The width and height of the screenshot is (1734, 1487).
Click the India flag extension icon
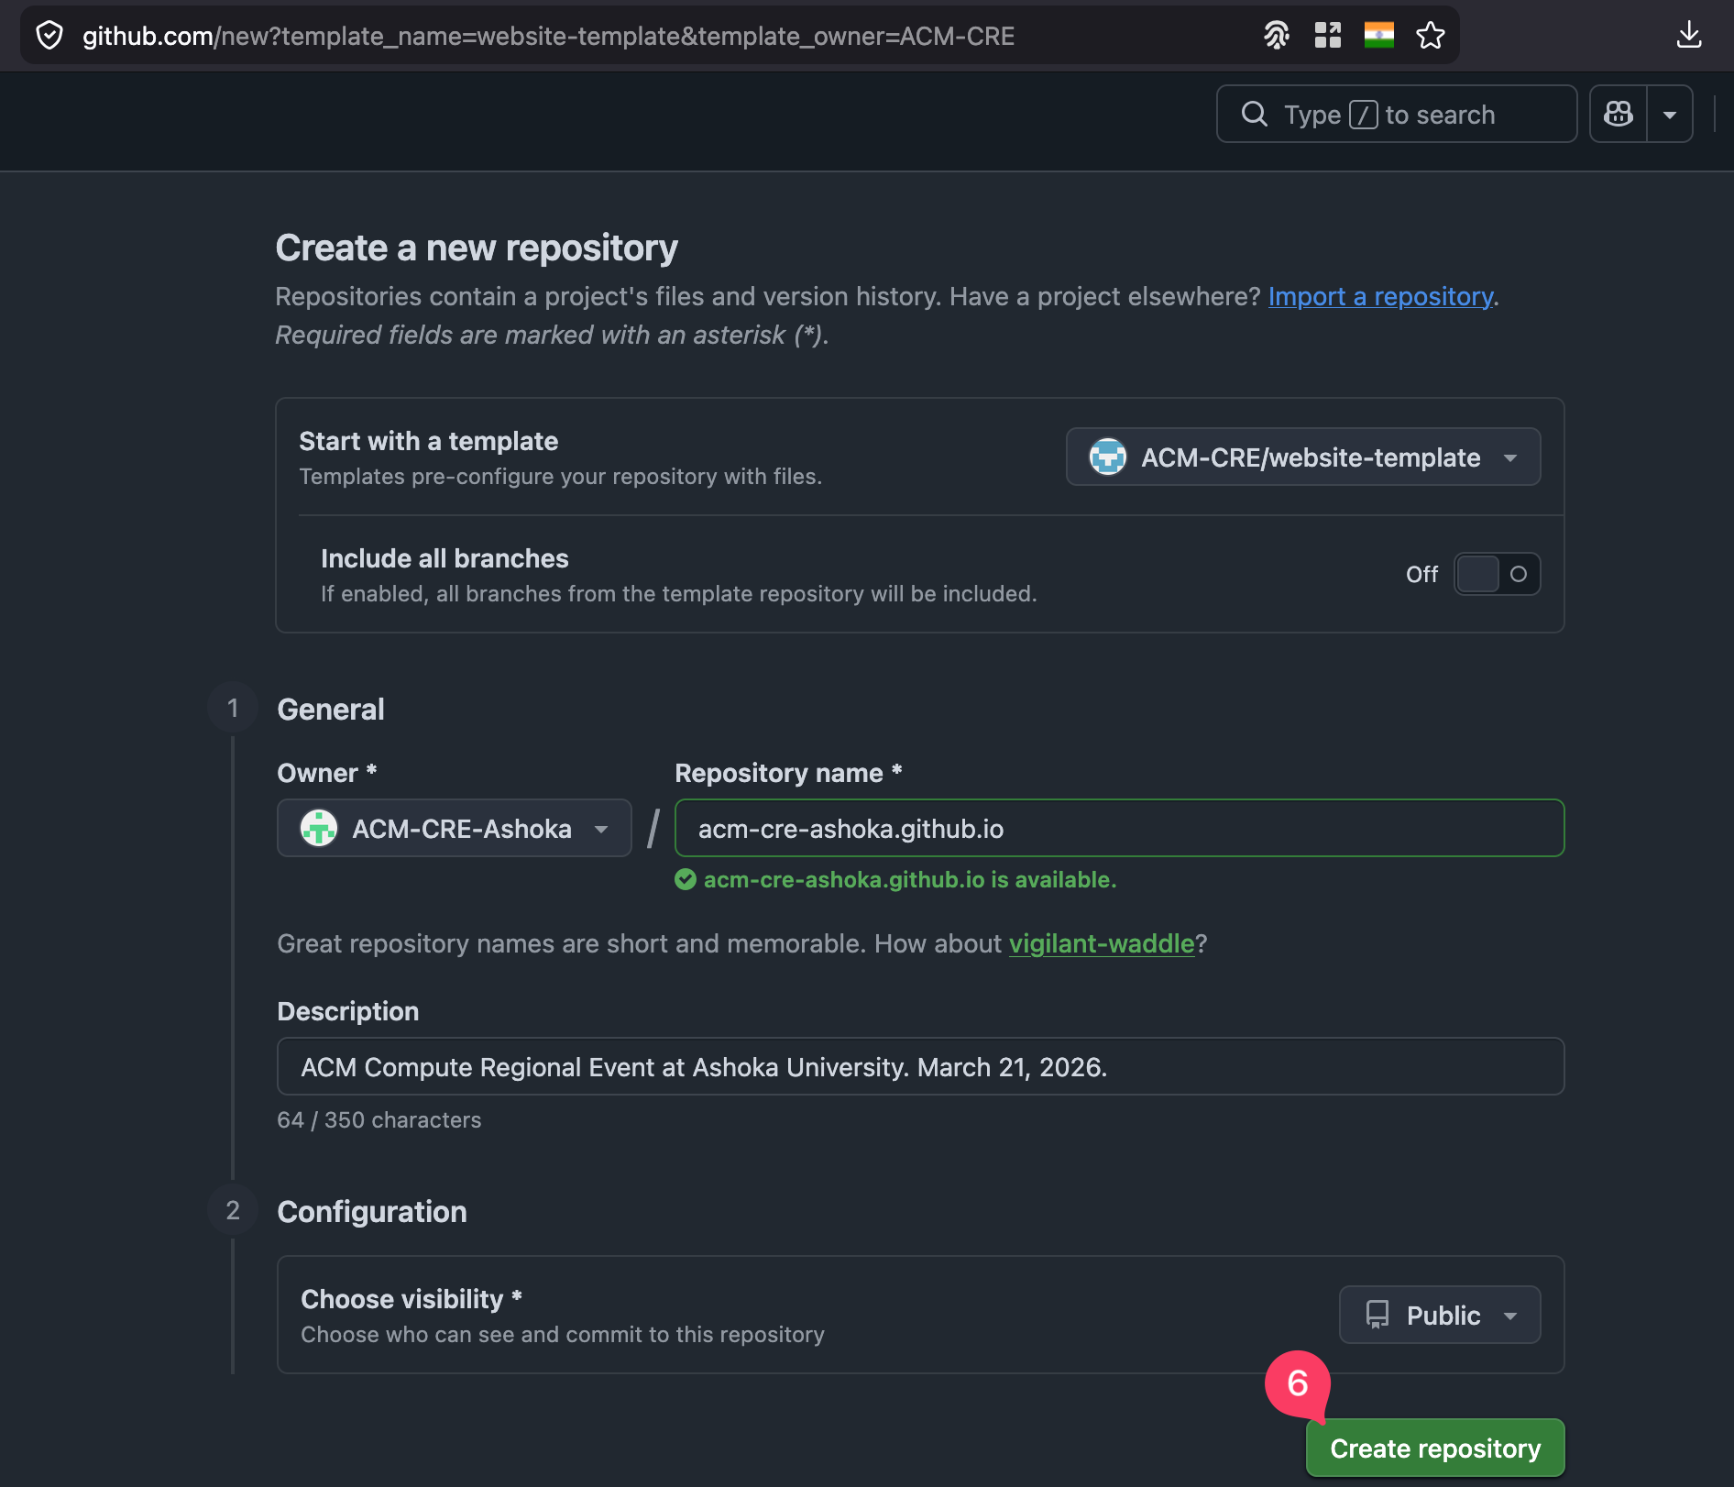(x=1379, y=36)
